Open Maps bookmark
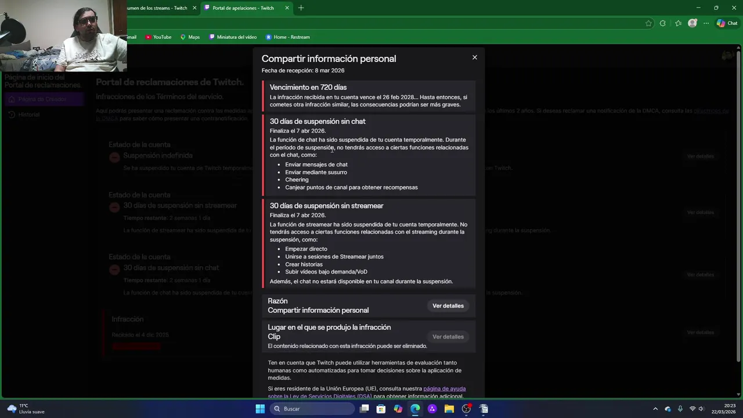 (190, 37)
